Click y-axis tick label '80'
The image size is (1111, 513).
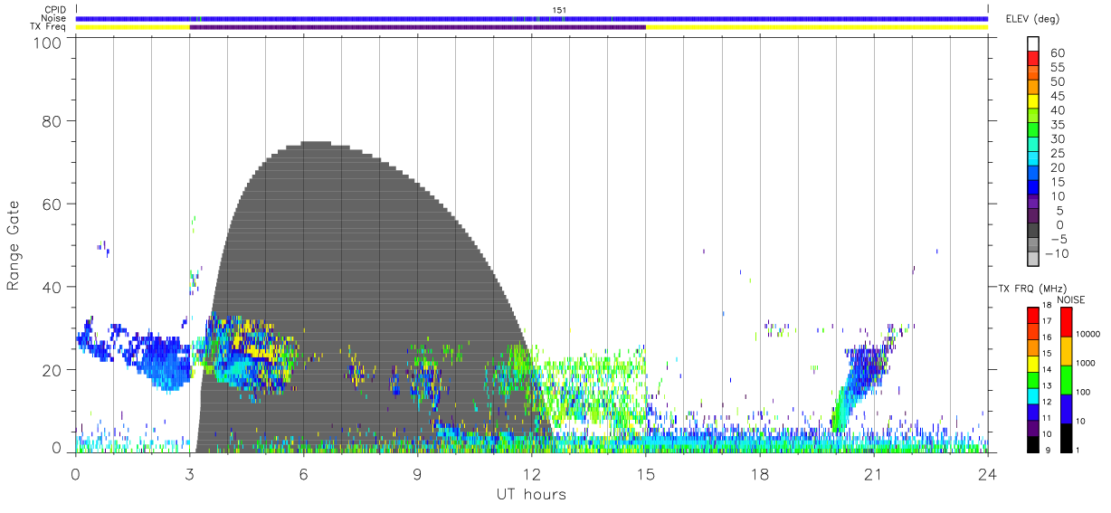[51, 120]
